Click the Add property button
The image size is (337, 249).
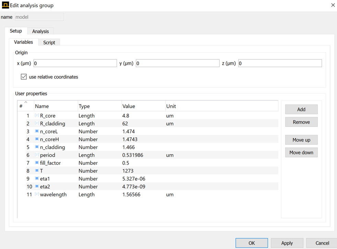pyautogui.click(x=301, y=110)
